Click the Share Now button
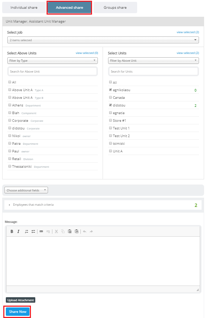 [17, 311]
